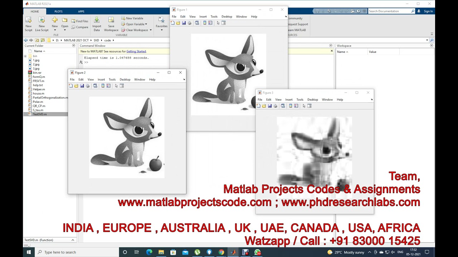Image resolution: width=458 pixels, height=257 pixels.
Task: Launch the Compare tool
Action: (x=79, y=27)
